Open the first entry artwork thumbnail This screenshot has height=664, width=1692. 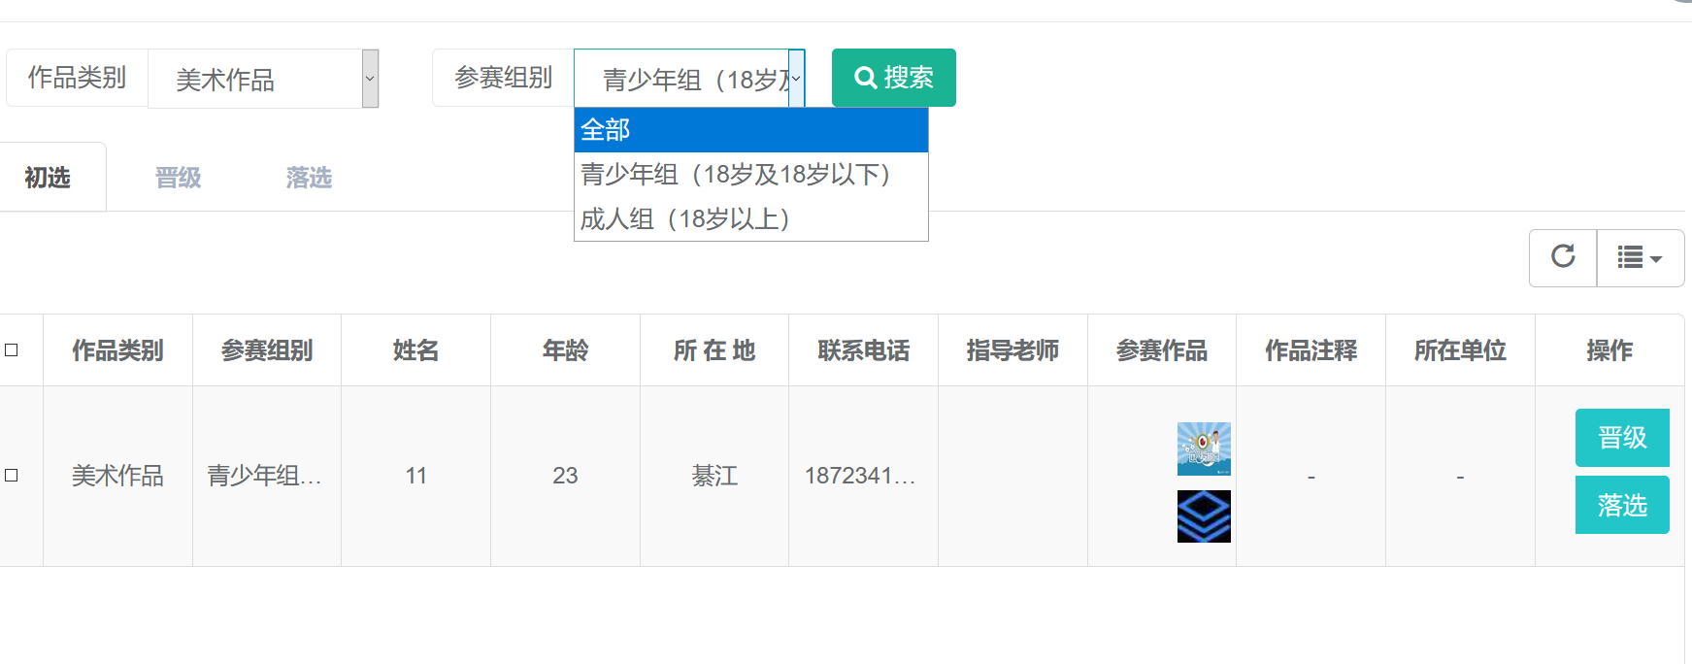pyautogui.click(x=1204, y=448)
